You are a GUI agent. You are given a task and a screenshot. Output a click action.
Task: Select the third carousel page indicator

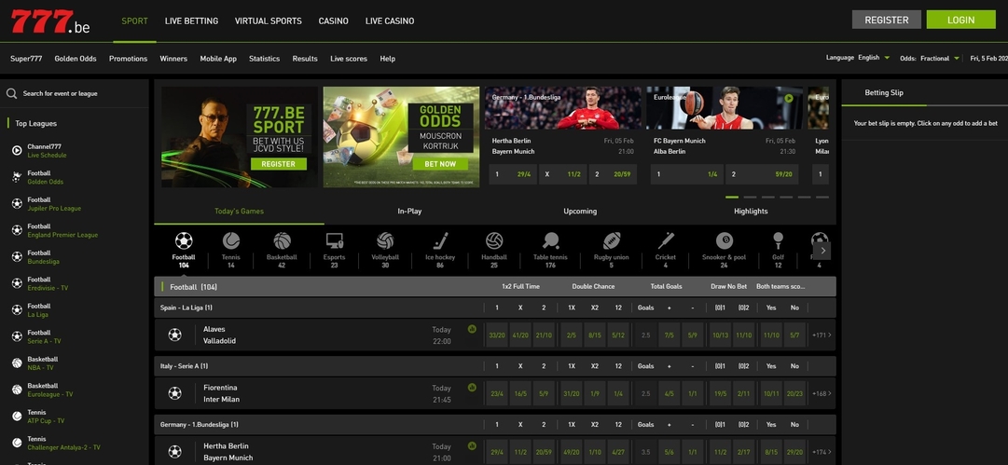[768, 198]
